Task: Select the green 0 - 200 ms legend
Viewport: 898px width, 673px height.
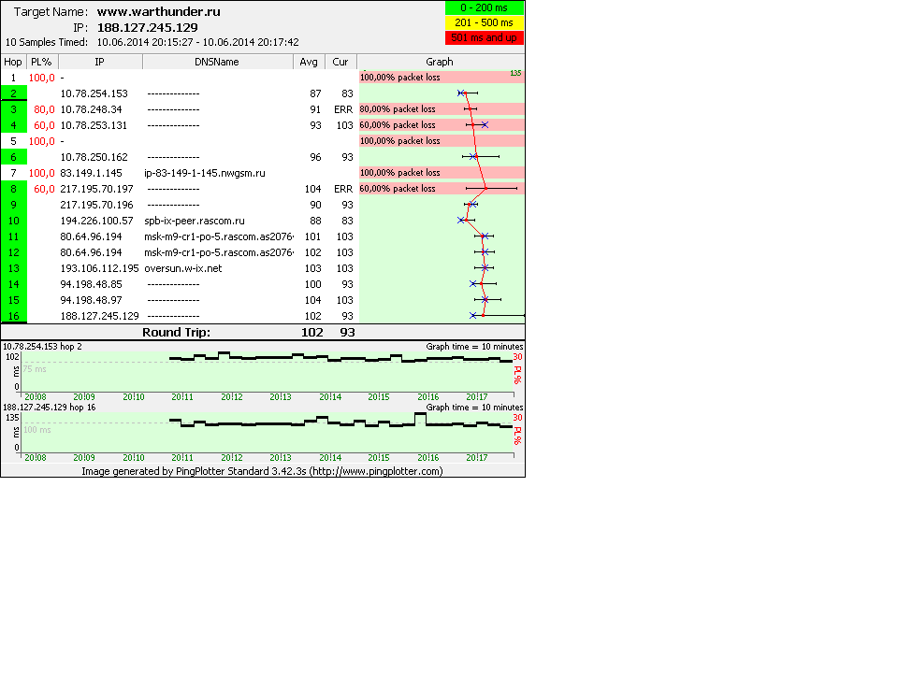Action: 485,7
